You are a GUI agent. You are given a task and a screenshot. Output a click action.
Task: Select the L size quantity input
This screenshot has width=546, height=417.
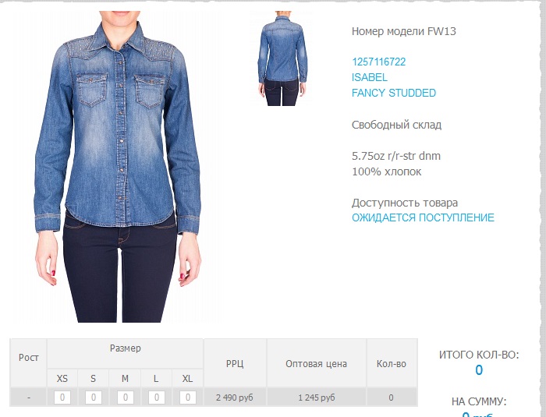click(x=156, y=398)
